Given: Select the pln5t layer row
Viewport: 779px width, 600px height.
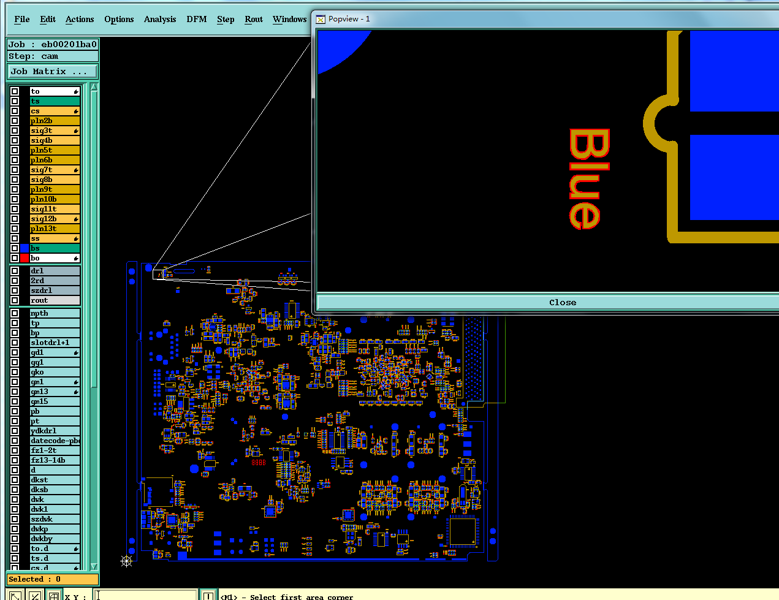Looking at the screenshot, I should (55, 150).
